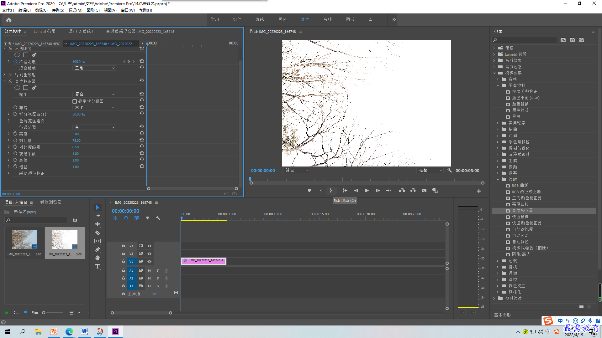The height and width of the screenshot is (338, 602).
Task: Open the 序列(S) menu
Action: click(58, 10)
